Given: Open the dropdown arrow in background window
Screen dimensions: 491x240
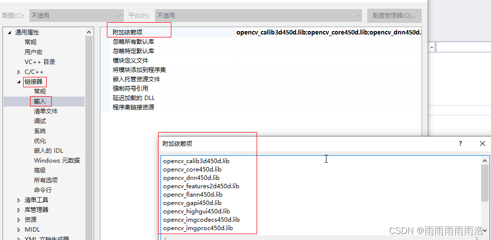Looking at the screenshot, I should pyautogui.click(x=432, y=48).
